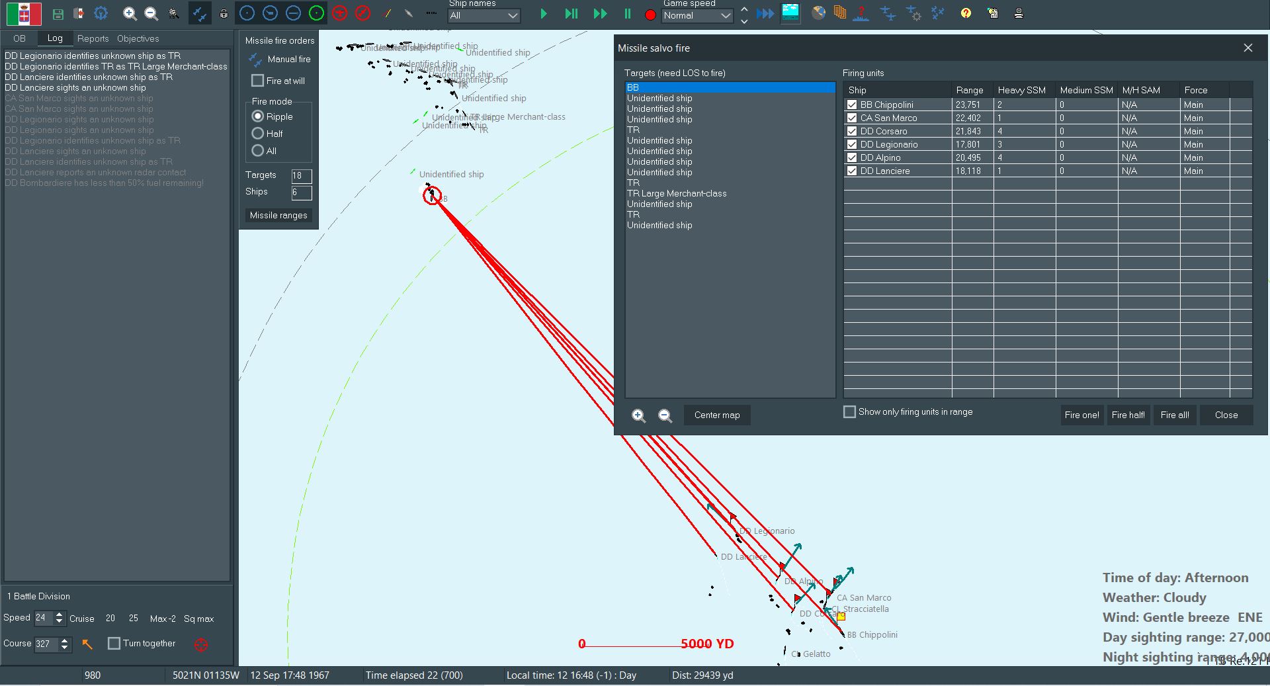1270x686 pixels.
Task: Click the red crosshair target icon
Action: (201, 644)
